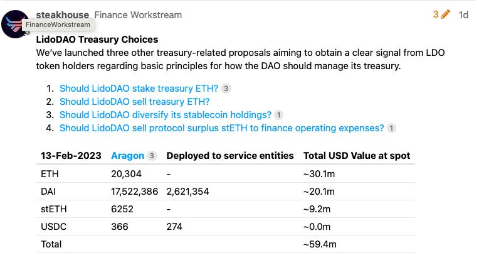Image resolution: width=479 pixels, height=255 pixels.
Task: Open the Aragon link in table header
Action: [x=127, y=156]
